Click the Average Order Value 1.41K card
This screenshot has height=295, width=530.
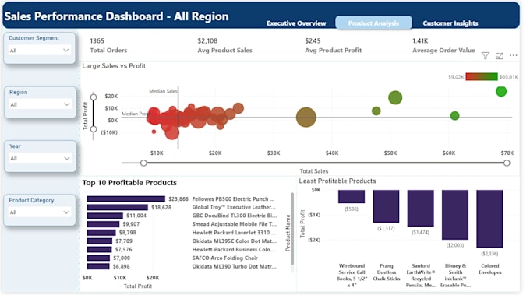[x=443, y=45]
